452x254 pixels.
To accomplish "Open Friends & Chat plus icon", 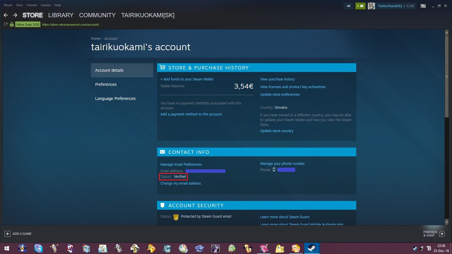I will [x=442, y=234].
